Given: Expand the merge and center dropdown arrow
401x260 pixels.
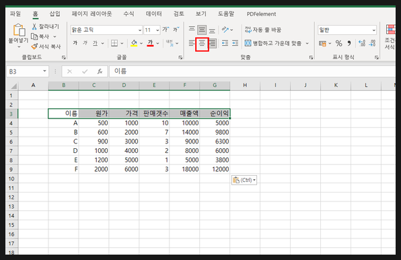Looking at the screenshot, I should click(307, 43).
